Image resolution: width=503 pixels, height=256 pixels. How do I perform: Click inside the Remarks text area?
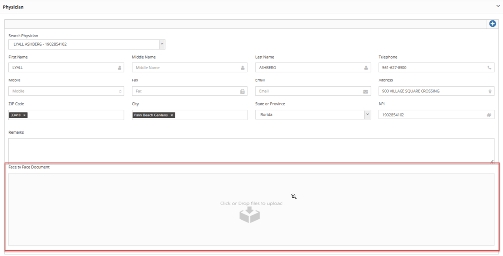(x=251, y=150)
